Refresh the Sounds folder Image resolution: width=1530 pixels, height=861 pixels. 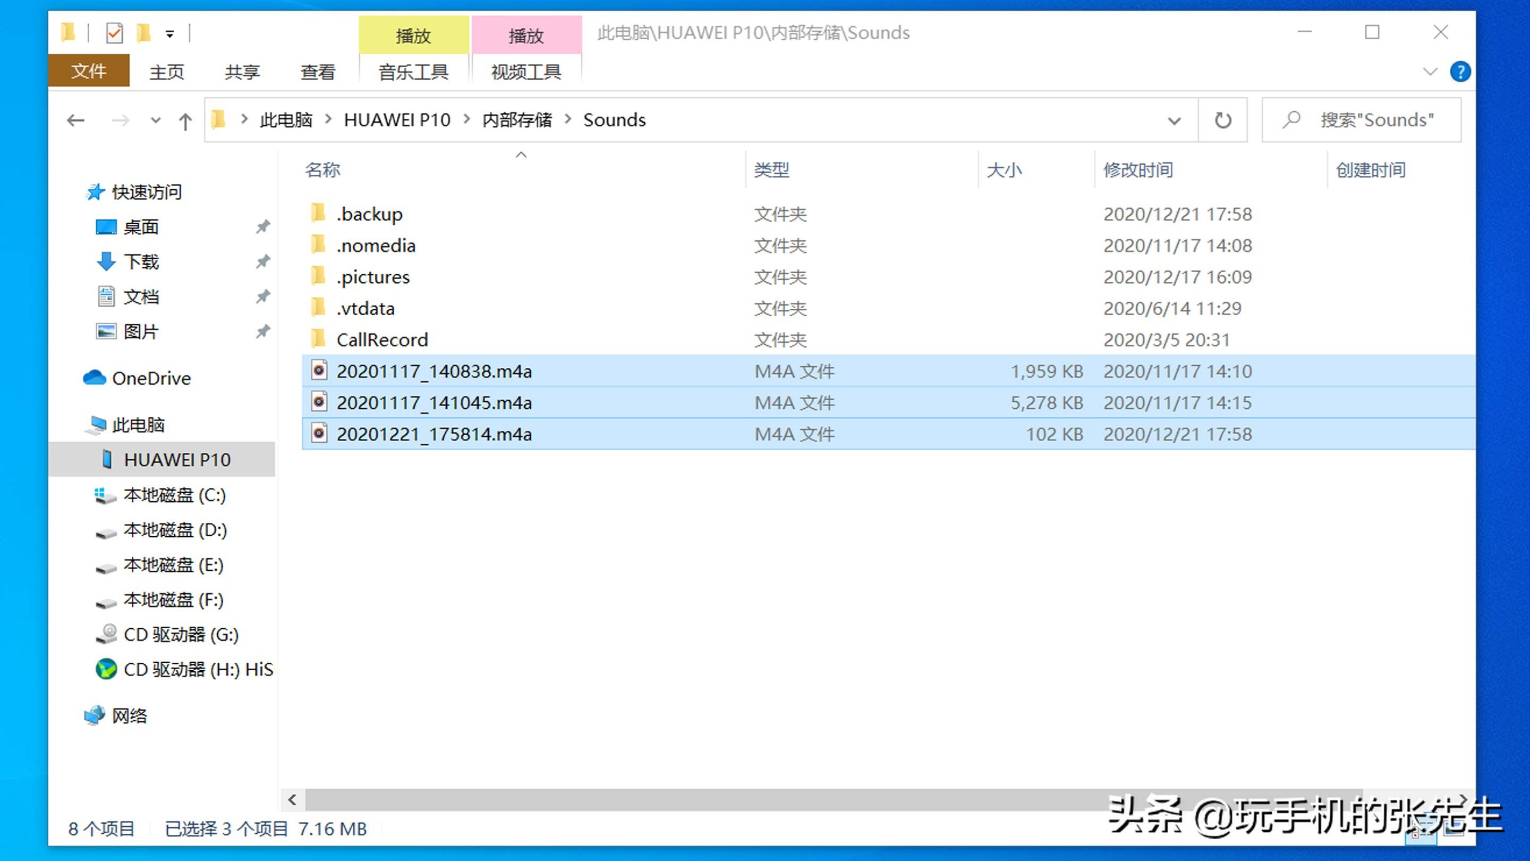click(x=1222, y=121)
